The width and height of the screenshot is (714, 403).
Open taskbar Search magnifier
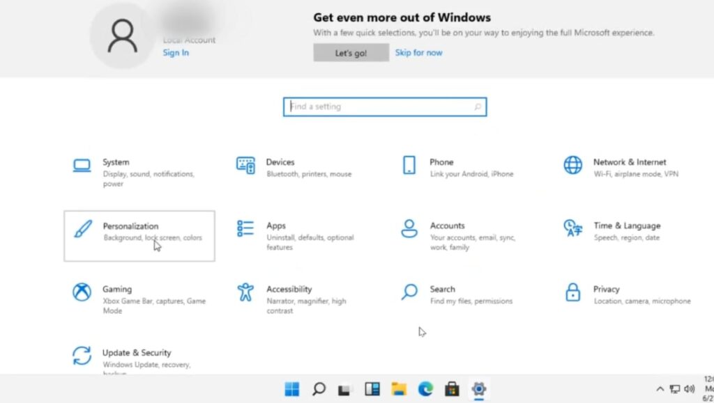(x=319, y=389)
